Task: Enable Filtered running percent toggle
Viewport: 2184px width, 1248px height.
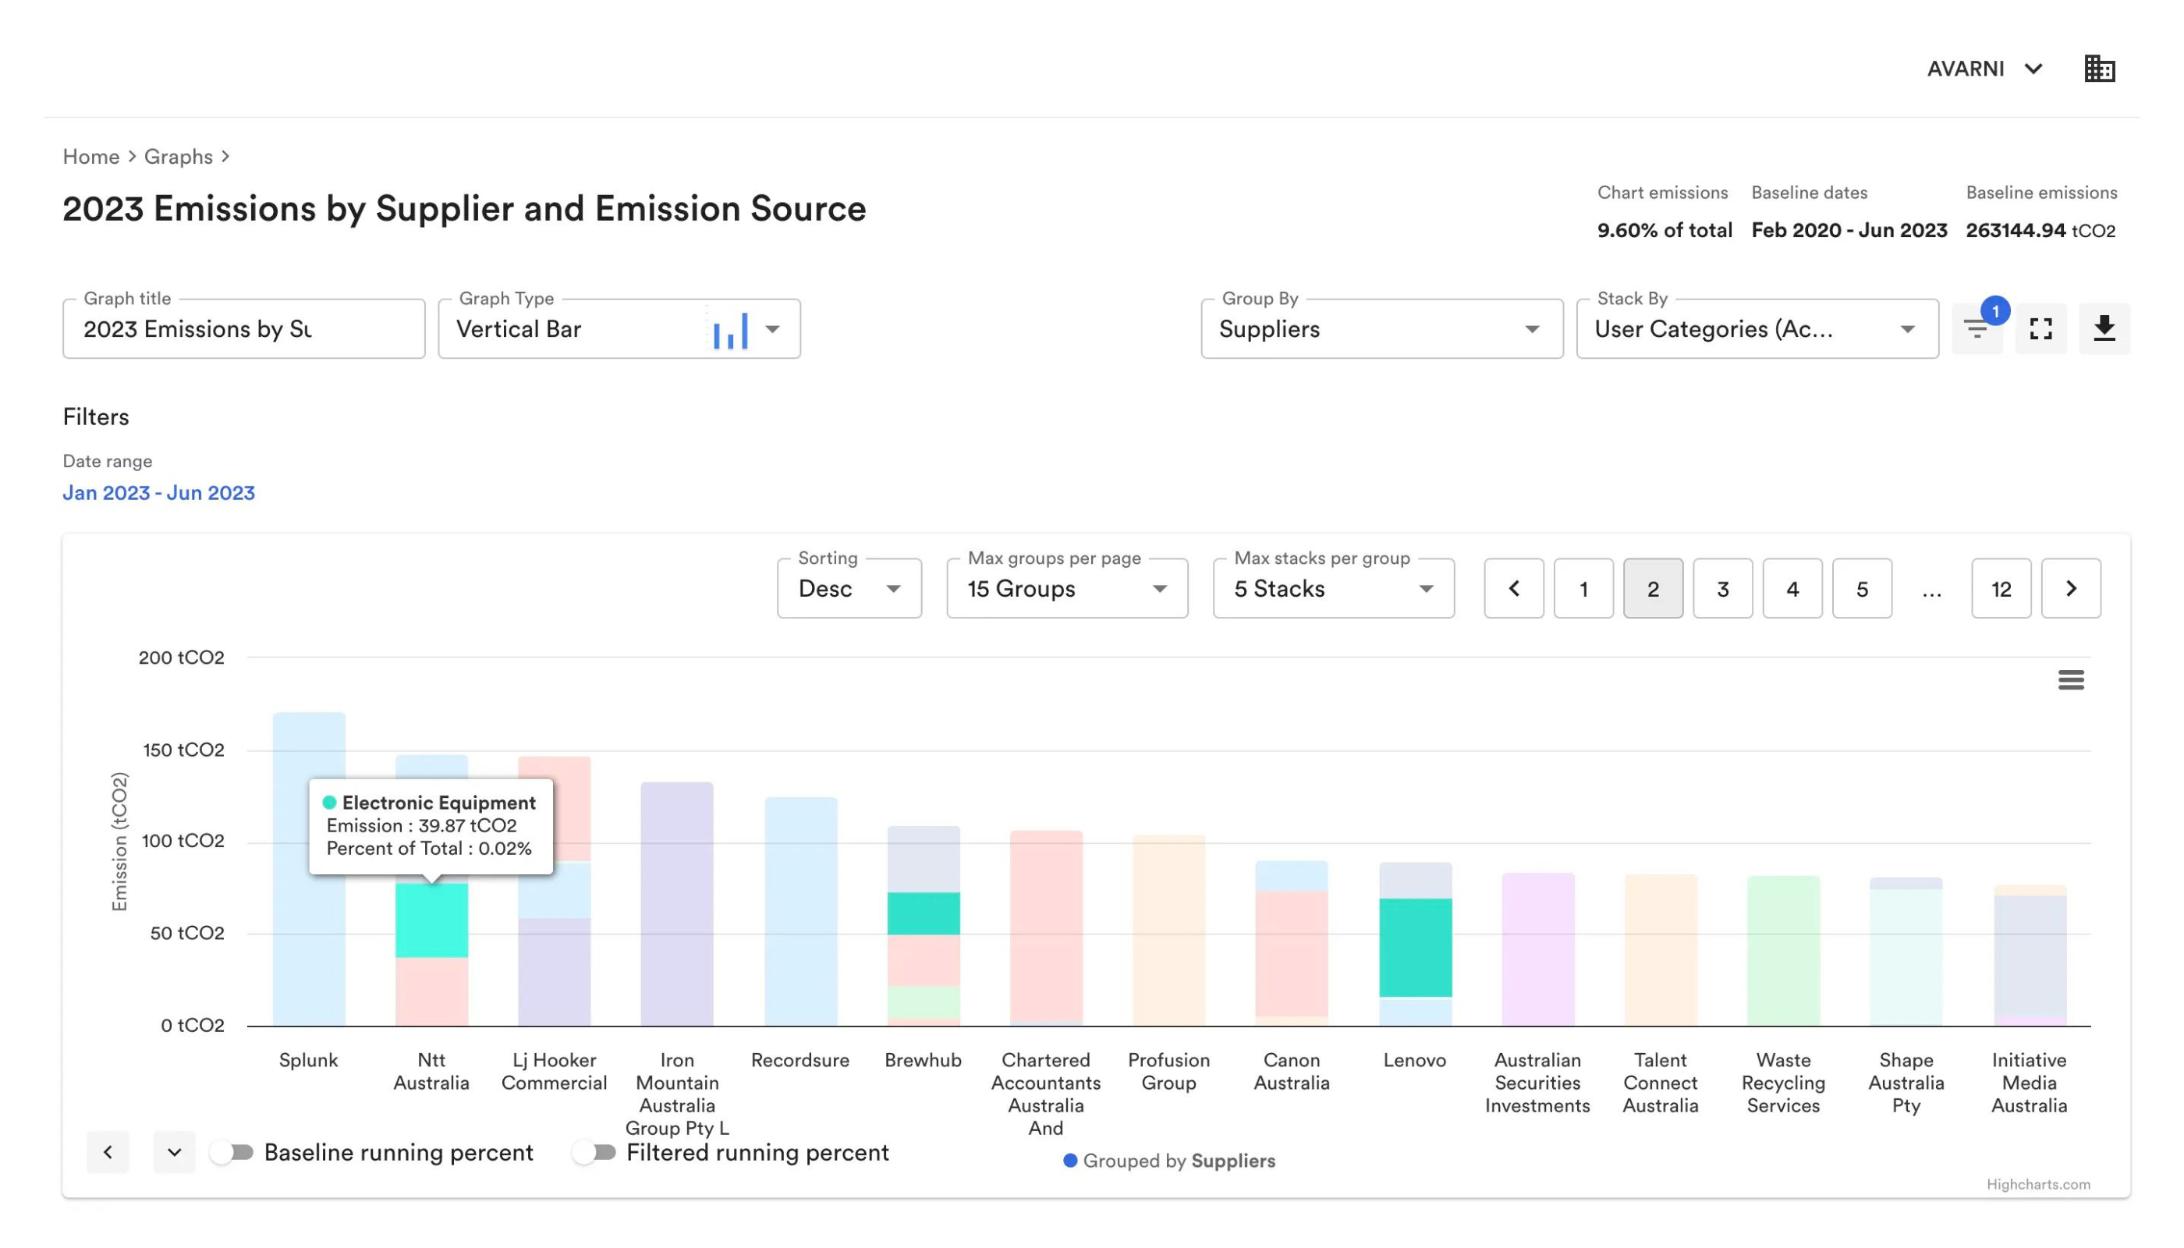Action: pos(595,1152)
